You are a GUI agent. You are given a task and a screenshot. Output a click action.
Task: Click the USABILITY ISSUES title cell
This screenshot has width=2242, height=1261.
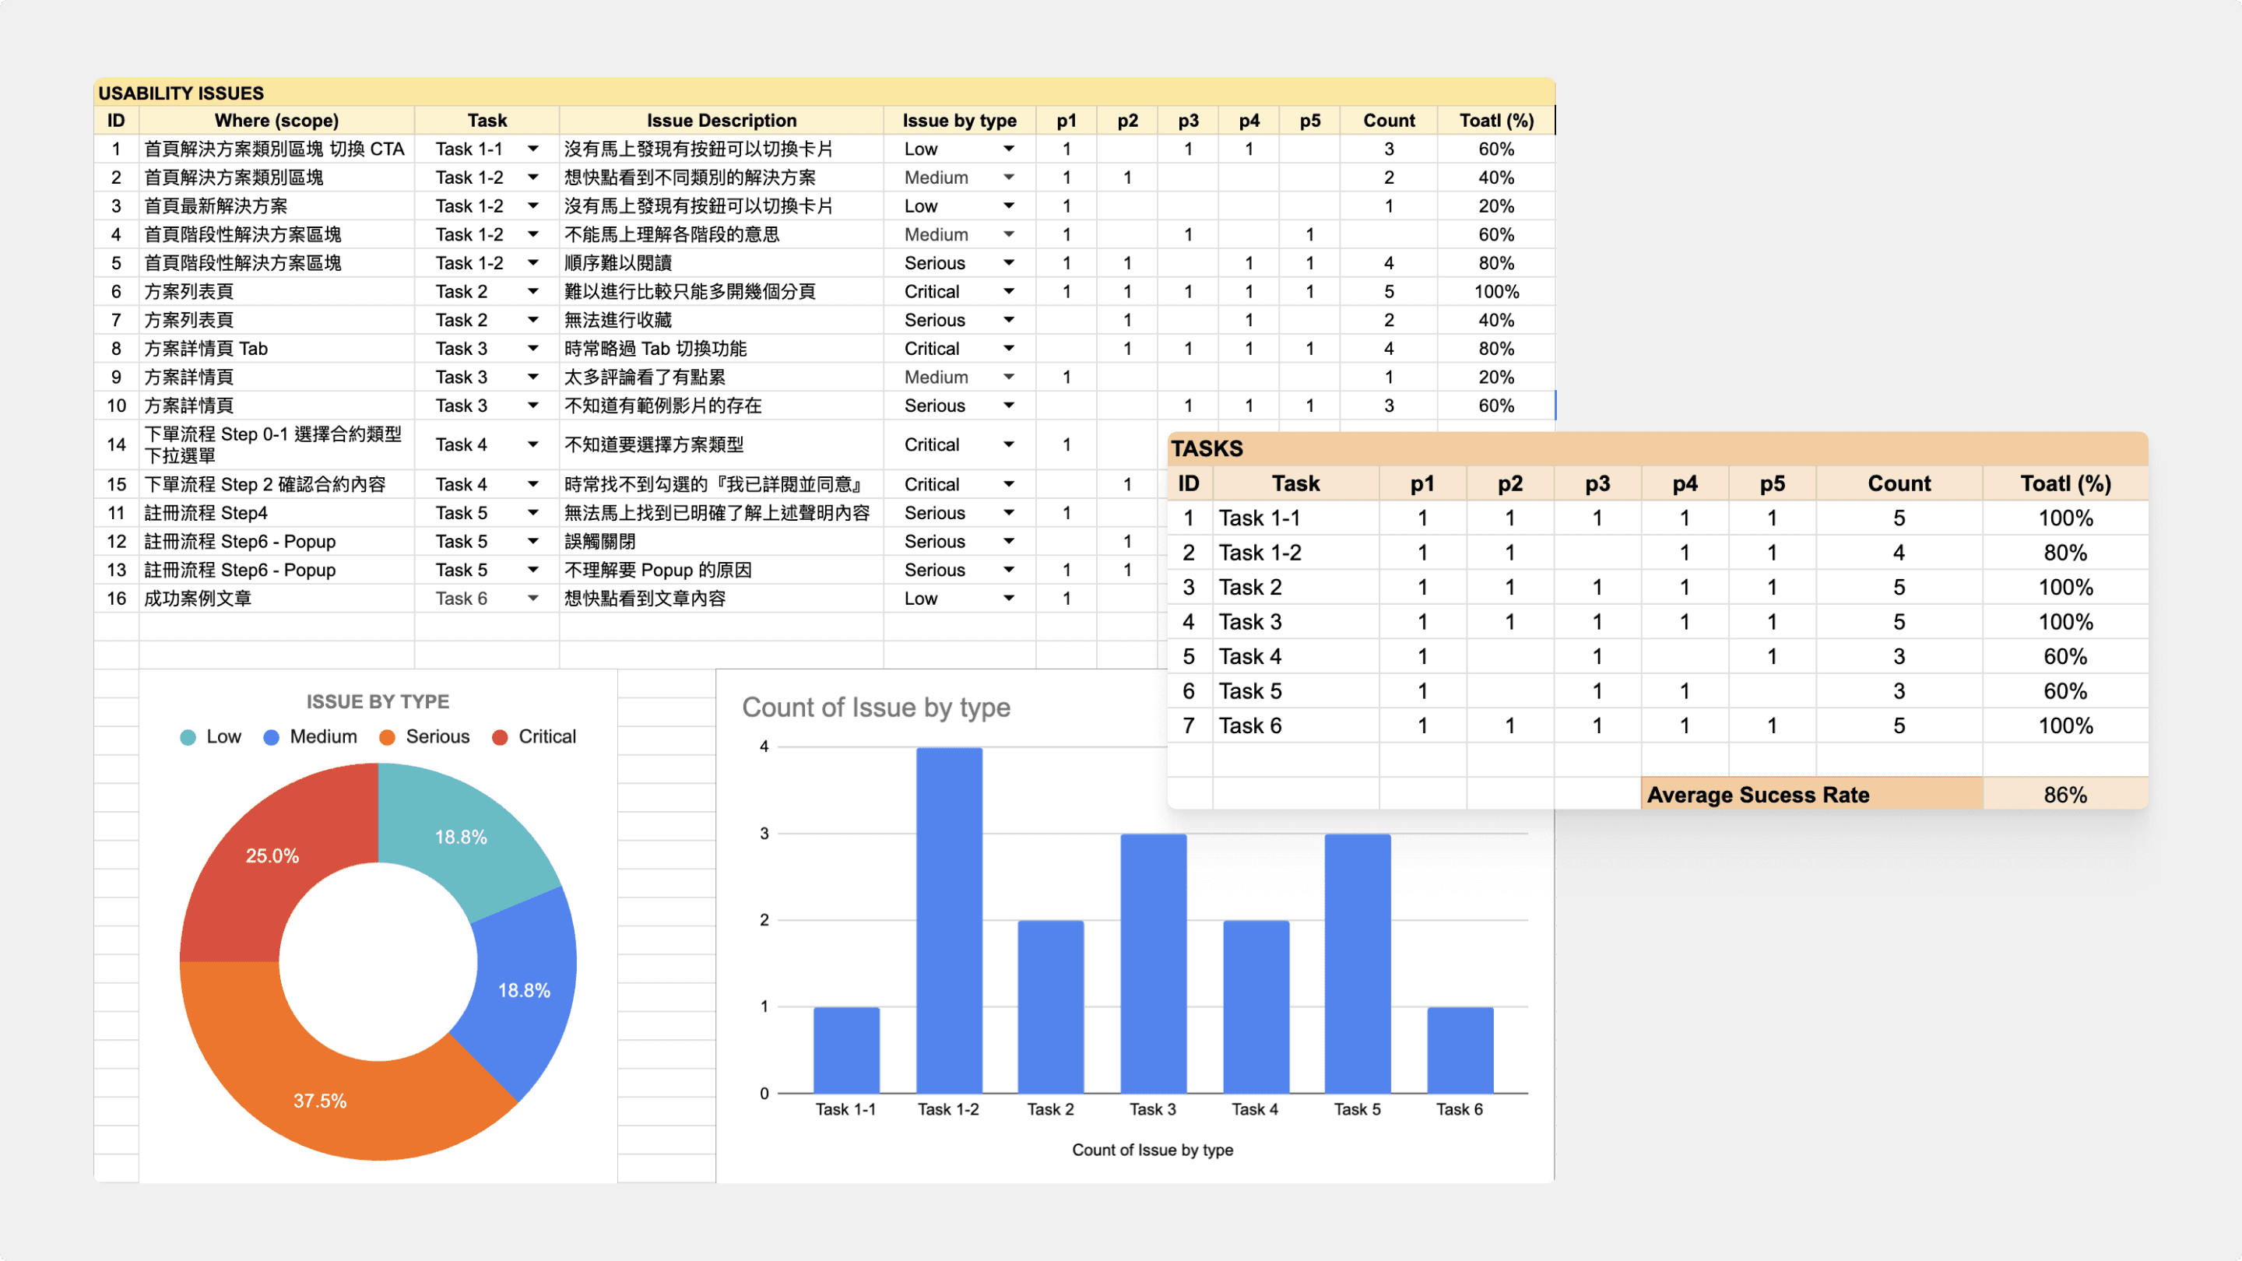pos(181,93)
